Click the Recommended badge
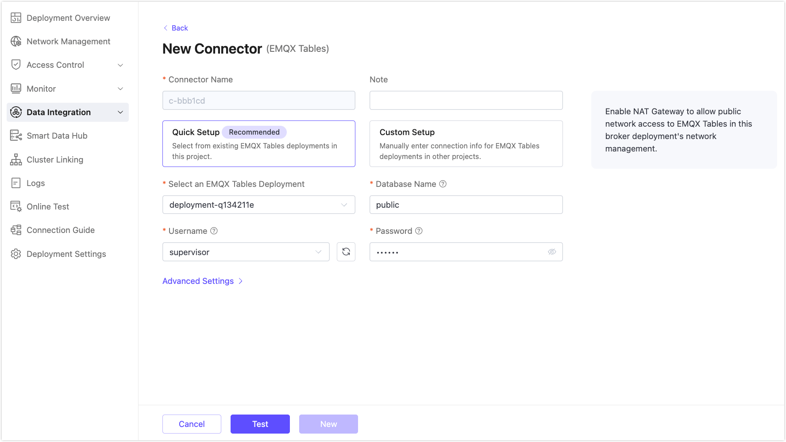 (x=254, y=132)
